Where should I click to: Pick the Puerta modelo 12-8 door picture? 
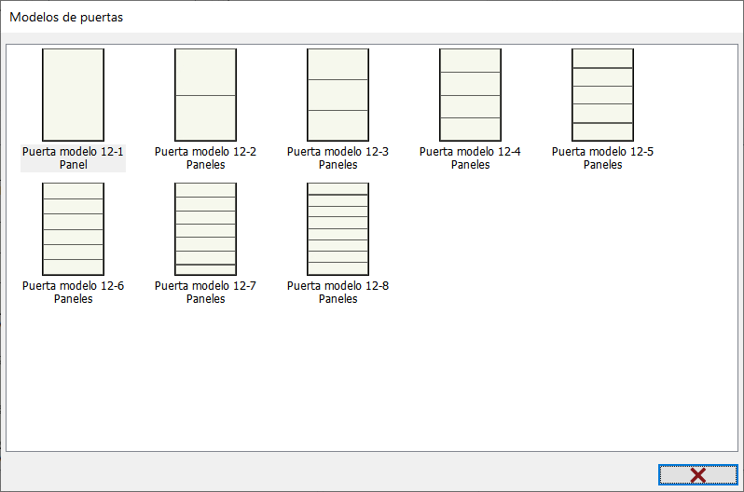click(x=338, y=229)
